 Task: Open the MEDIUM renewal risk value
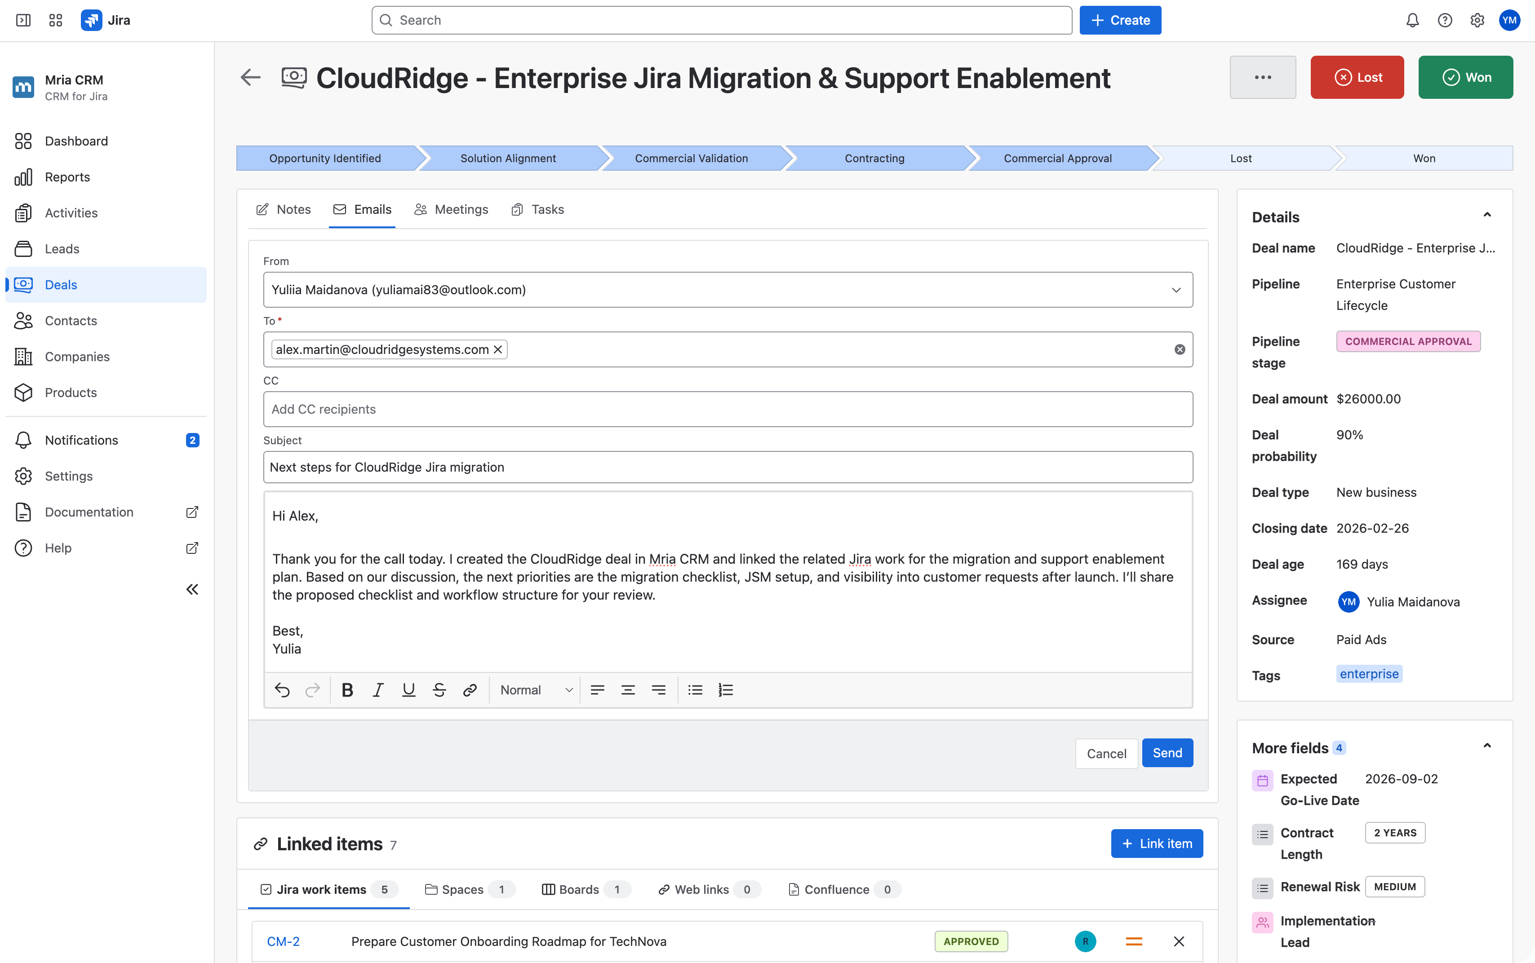pyautogui.click(x=1394, y=887)
